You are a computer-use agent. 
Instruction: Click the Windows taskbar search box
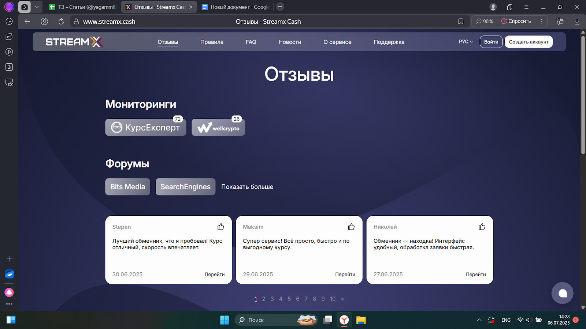click(x=277, y=320)
